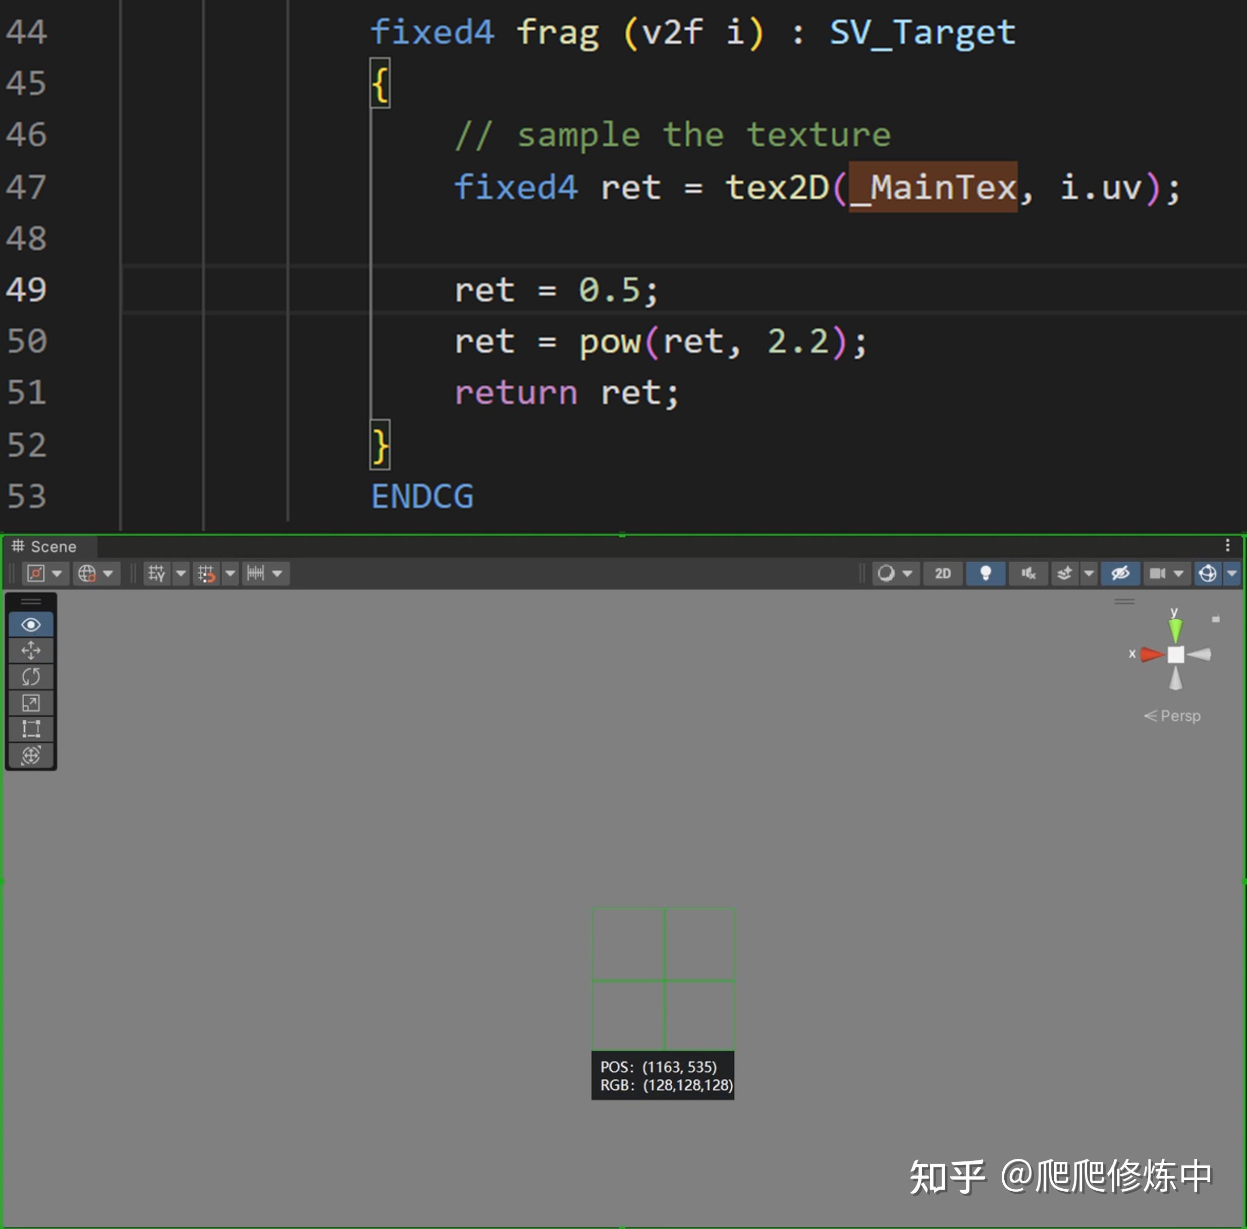The width and height of the screenshot is (1247, 1229).
Task: Open the draw mode dropdown arrow
Action: tap(907, 573)
